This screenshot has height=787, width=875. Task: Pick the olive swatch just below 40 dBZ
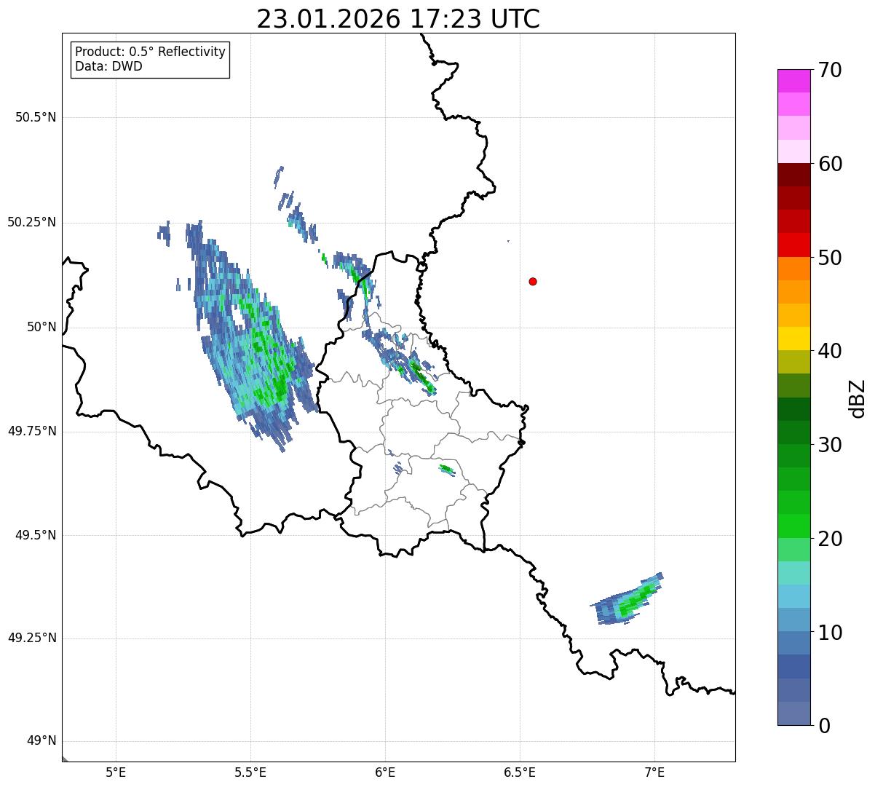pyautogui.click(x=794, y=362)
